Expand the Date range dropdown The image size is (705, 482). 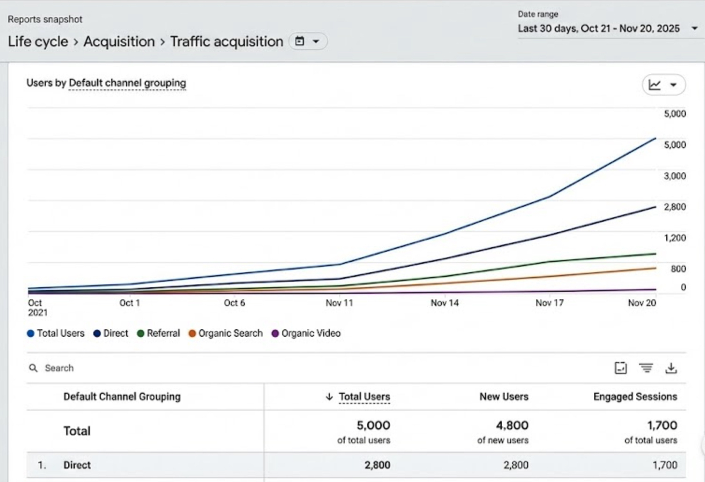click(694, 28)
